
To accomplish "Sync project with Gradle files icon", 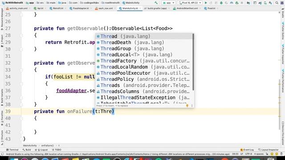I will (260, 3).
